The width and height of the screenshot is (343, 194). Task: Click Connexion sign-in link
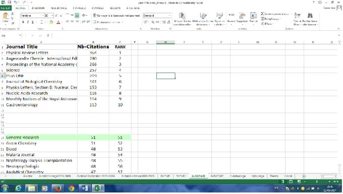tap(329, 8)
